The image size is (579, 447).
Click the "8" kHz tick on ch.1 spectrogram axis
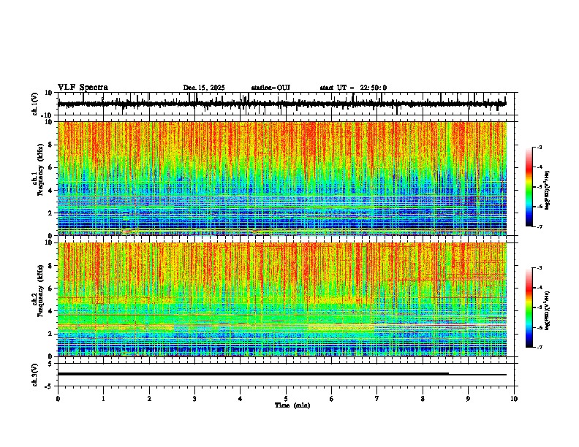(51, 145)
